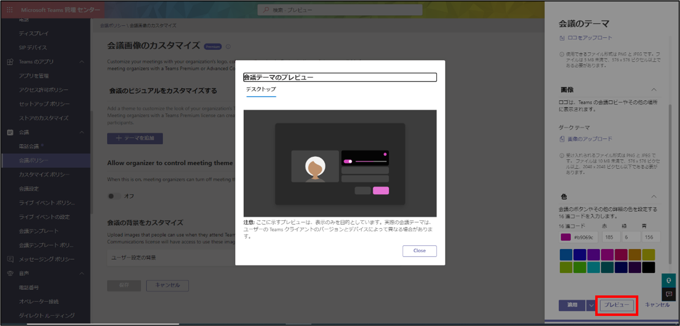
Task: Collapse the 画像 section chevron
Action: pyautogui.click(x=654, y=90)
